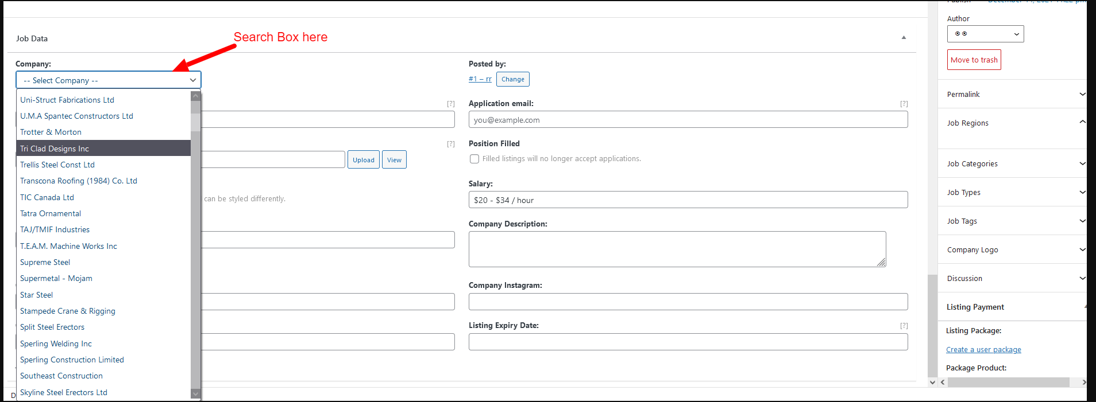Click help icon beside Application email
This screenshot has width=1096, height=402.
tap(904, 104)
